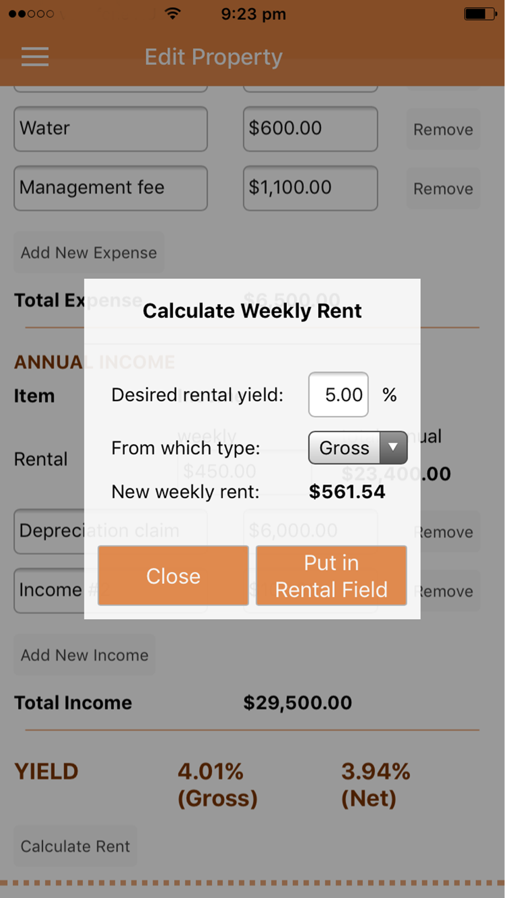Open the hamburger menu icon

pyautogui.click(x=35, y=57)
